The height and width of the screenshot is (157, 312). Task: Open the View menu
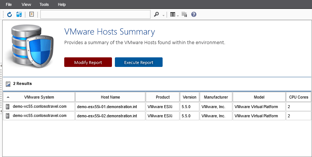click(26, 4)
